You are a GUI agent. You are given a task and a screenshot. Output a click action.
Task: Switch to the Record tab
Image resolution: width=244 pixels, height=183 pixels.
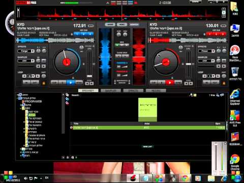coord(156,90)
